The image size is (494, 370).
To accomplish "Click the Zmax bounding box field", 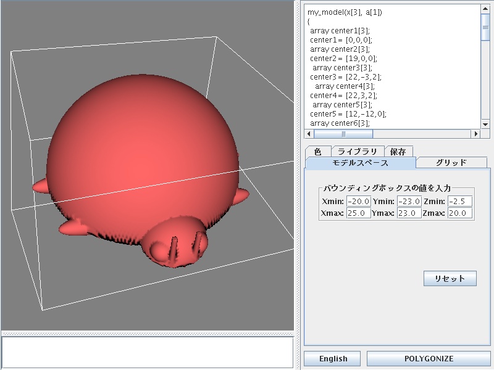I will [x=460, y=213].
